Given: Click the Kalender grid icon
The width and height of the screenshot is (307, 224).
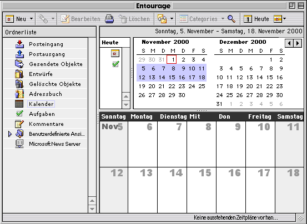Looking at the screenshot, I should tap(19, 104).
